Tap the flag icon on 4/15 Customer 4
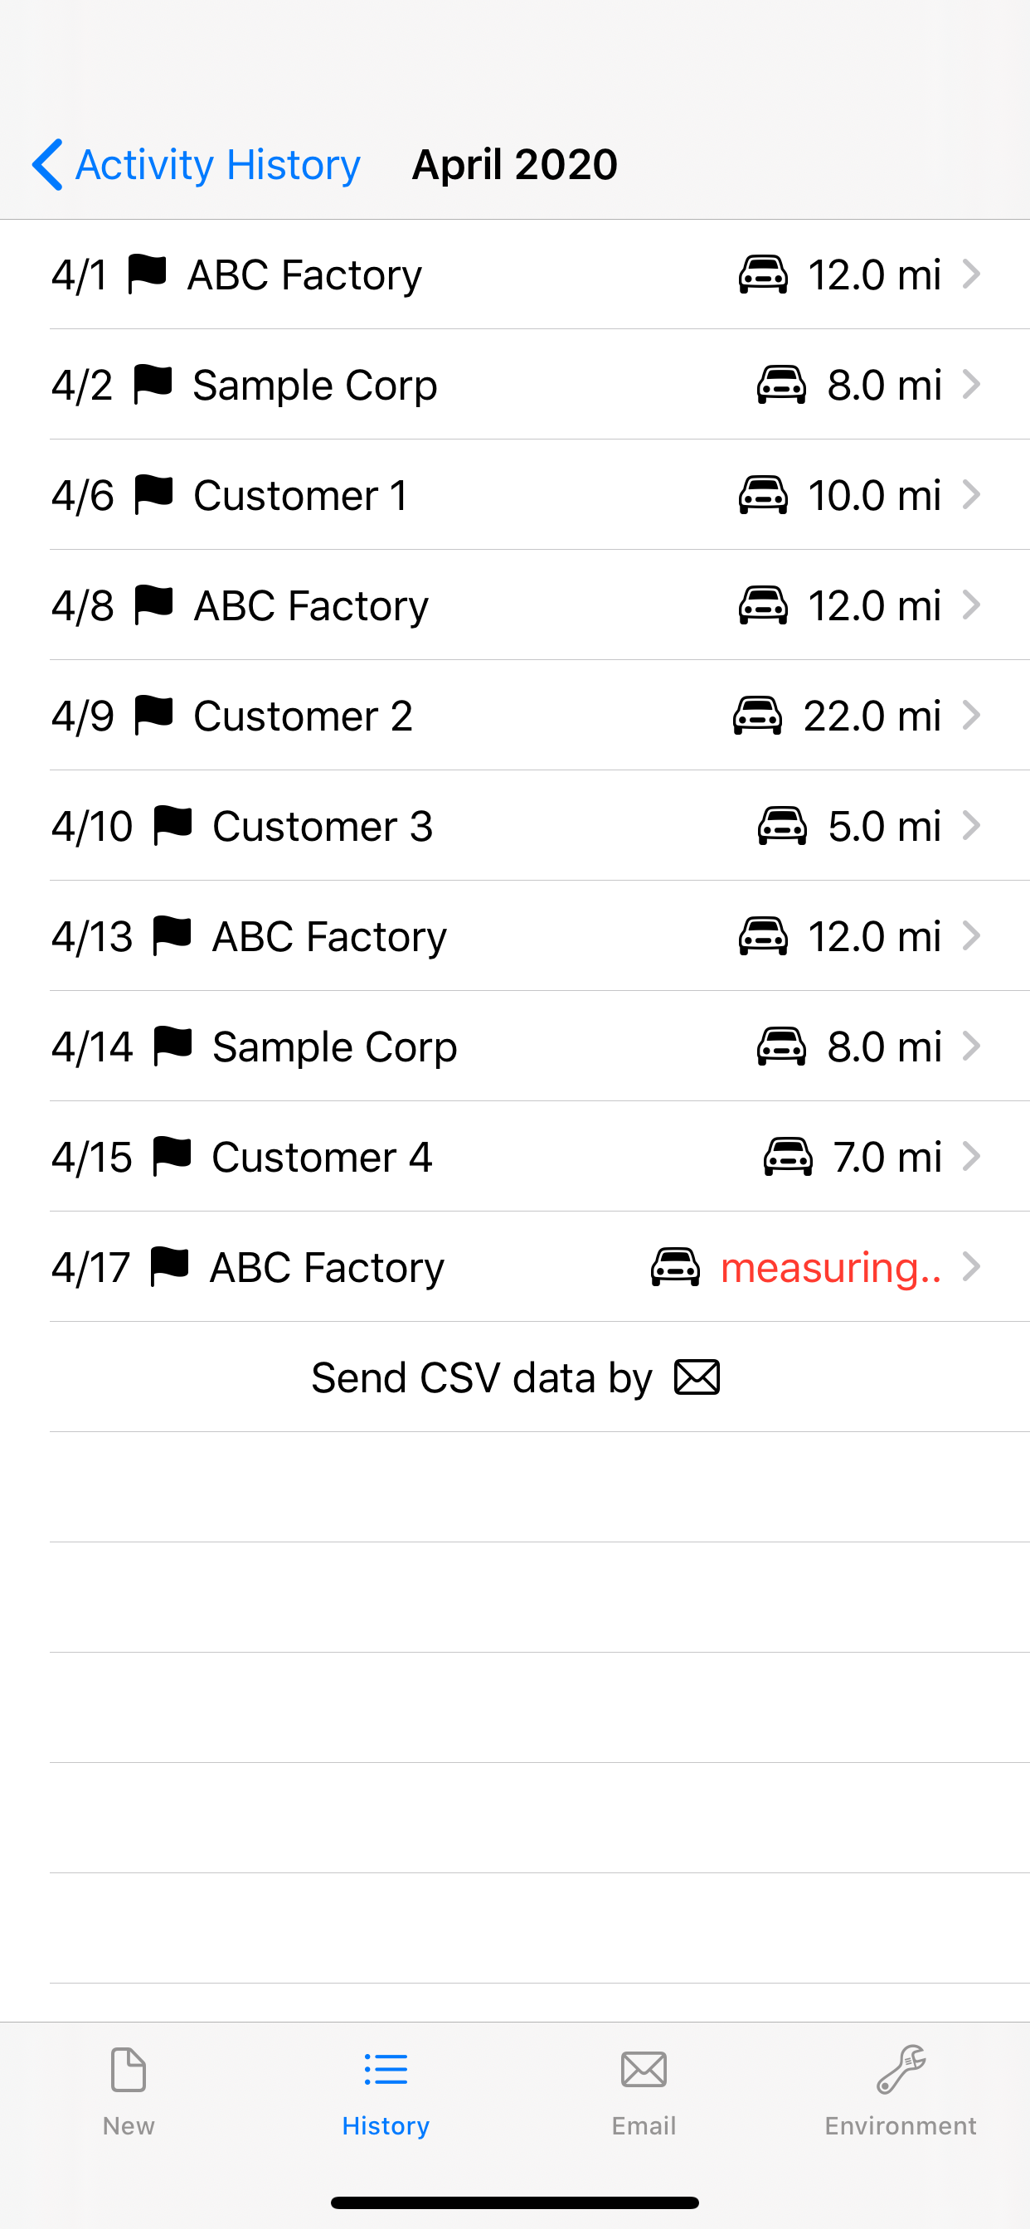Screen dimensions: 1030x2229 pos(172,1156)
